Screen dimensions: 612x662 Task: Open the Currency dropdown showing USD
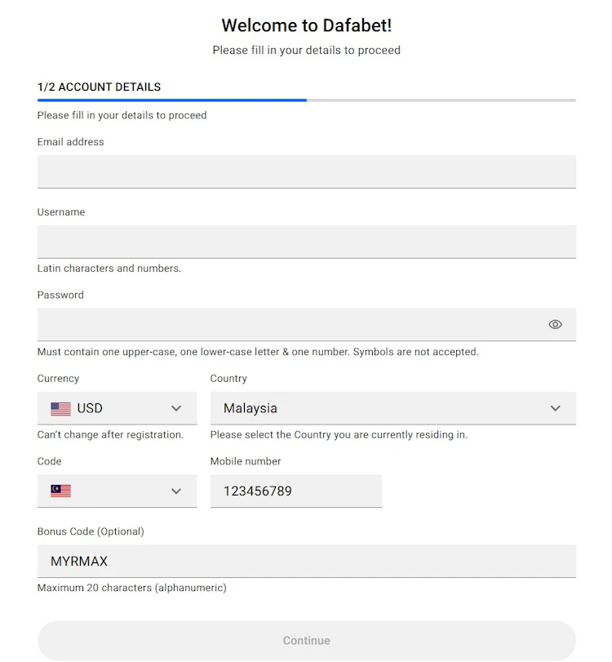(106, 408)
